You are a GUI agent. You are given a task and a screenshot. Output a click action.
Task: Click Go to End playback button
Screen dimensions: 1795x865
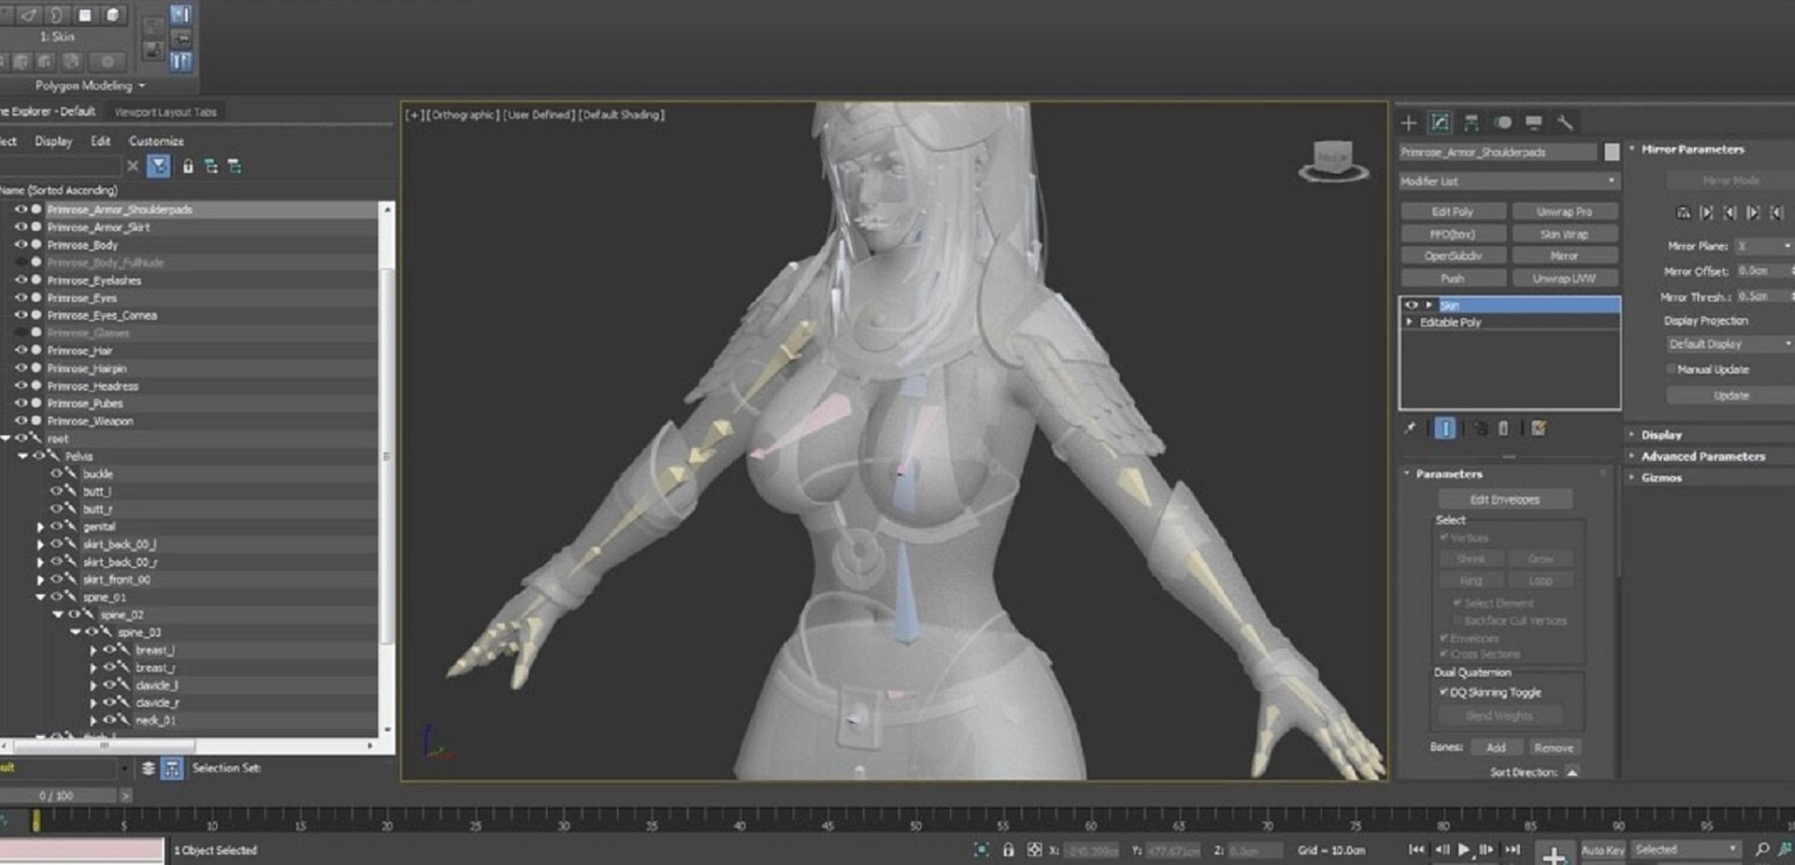pos(1512,850)
